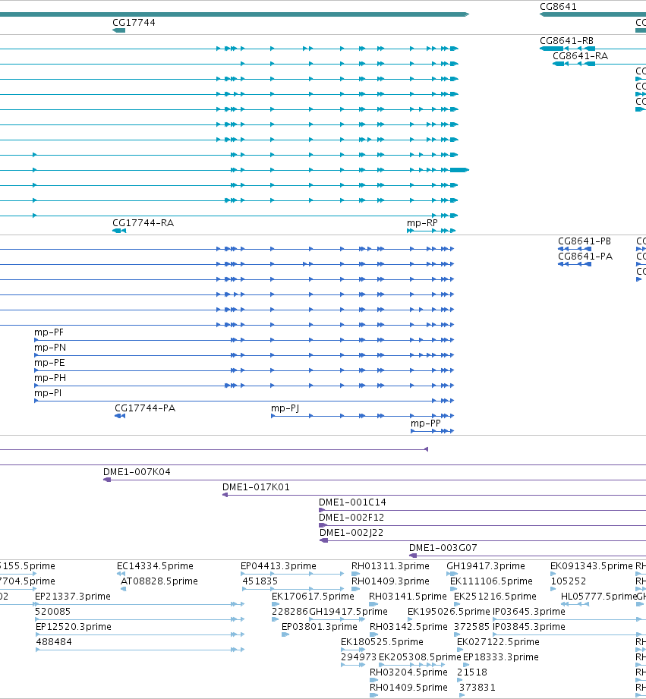Select the DME1-002J22 clone label
Viewport: 646px width, 699px height.
[351, 532]
